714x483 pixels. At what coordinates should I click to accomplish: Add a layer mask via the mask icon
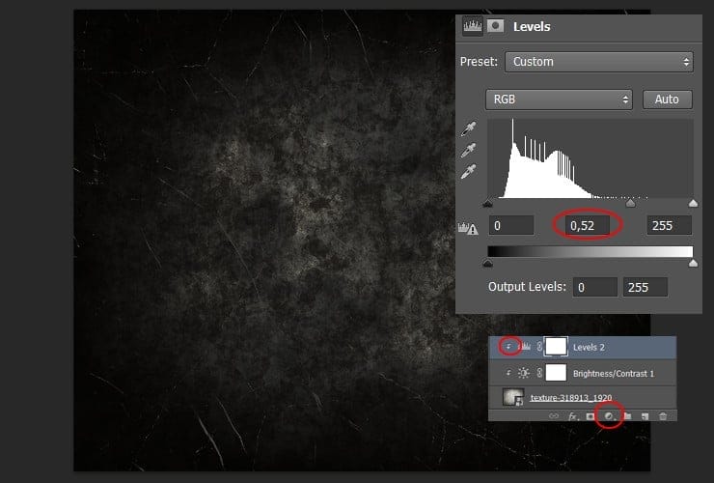click(x=590, y=415)
